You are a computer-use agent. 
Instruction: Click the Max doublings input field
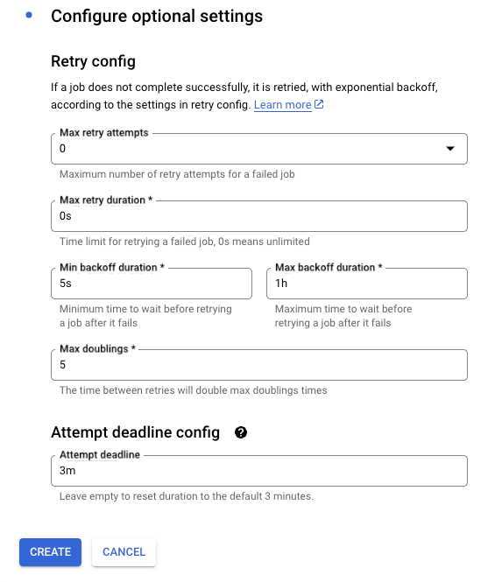pyautogui.click(x=259, y=365)
